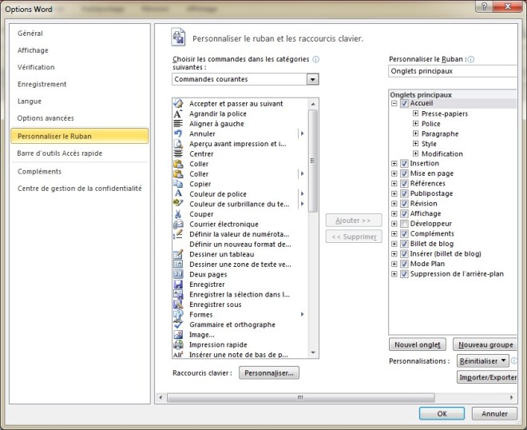Click the Nouveau groupe button
Viewport: 527px width, 430px height.
tap(485, 344)
